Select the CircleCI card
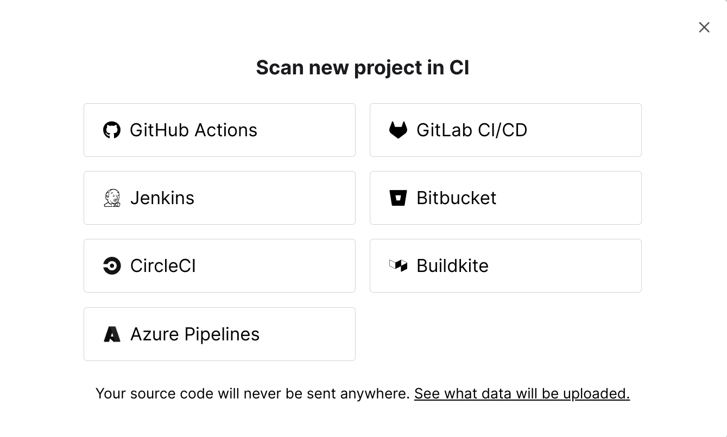 (x=219, y=265)
